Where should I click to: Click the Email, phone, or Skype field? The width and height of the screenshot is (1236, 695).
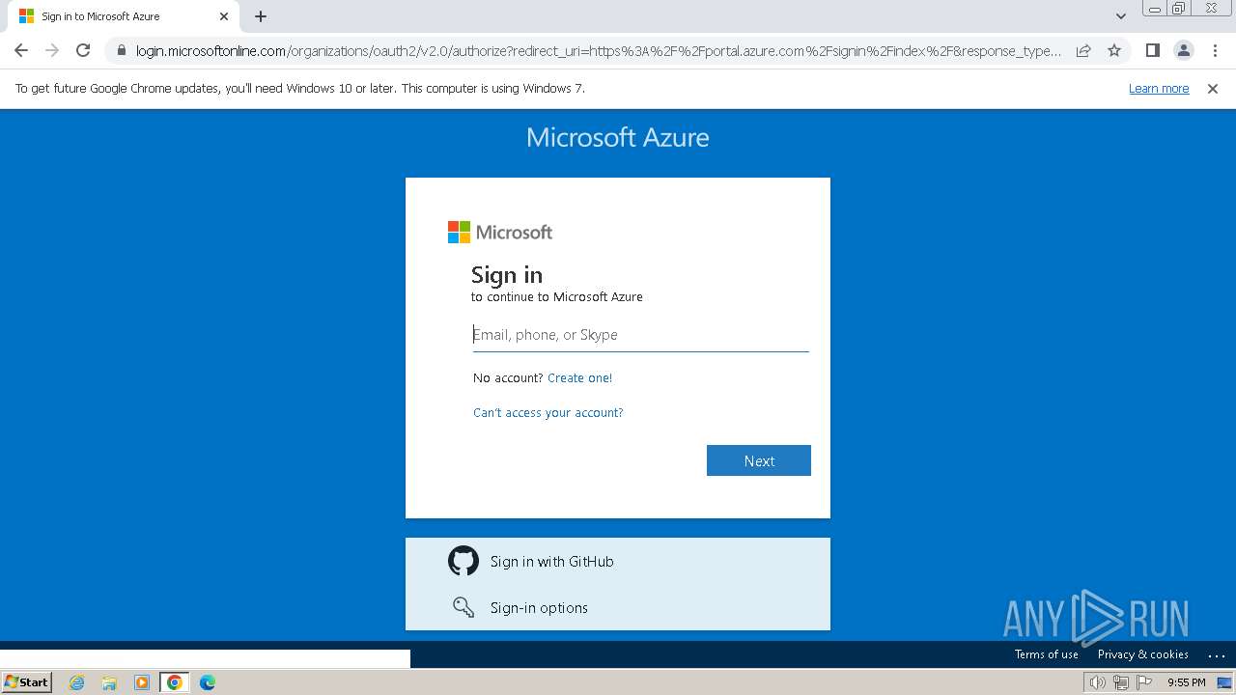tap(641, 335)
